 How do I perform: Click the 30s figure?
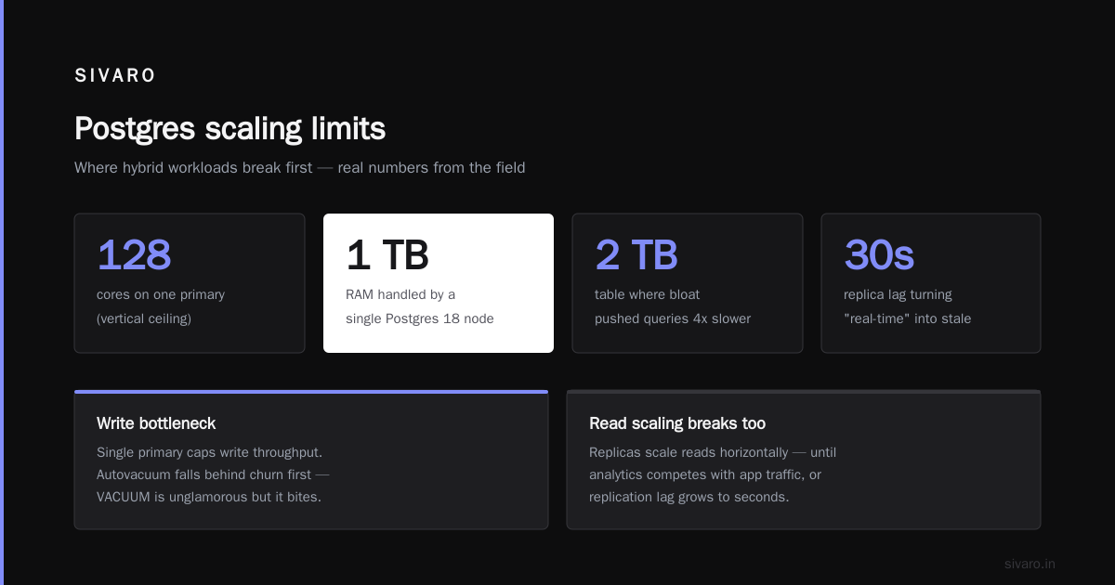tap(879, 254)
